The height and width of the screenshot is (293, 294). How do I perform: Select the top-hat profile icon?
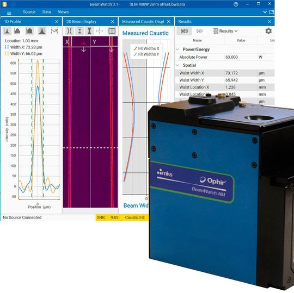[x=29, y=31]
